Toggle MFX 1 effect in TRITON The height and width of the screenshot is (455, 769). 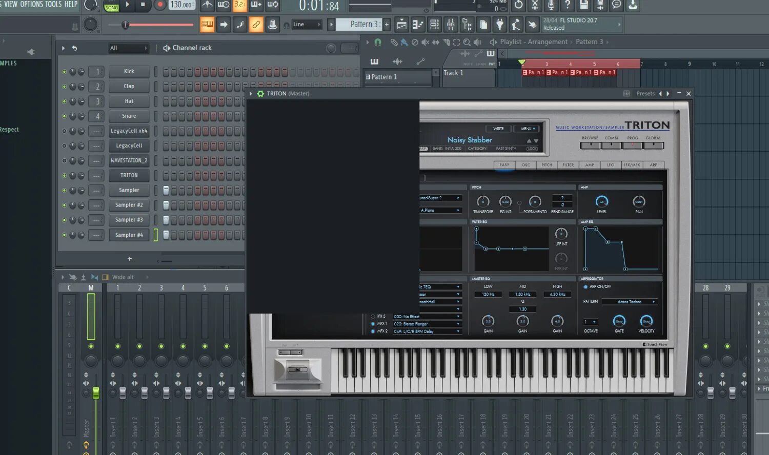(373, 324)
